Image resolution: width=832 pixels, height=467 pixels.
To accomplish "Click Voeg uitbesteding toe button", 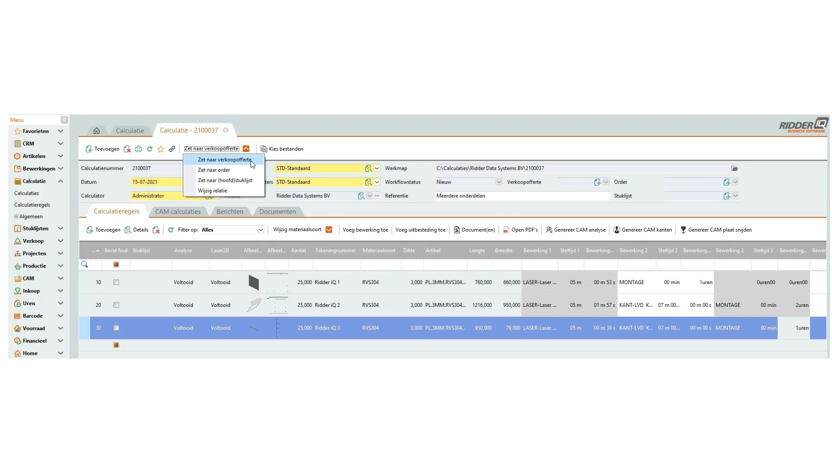I will (x=420, y=230).
